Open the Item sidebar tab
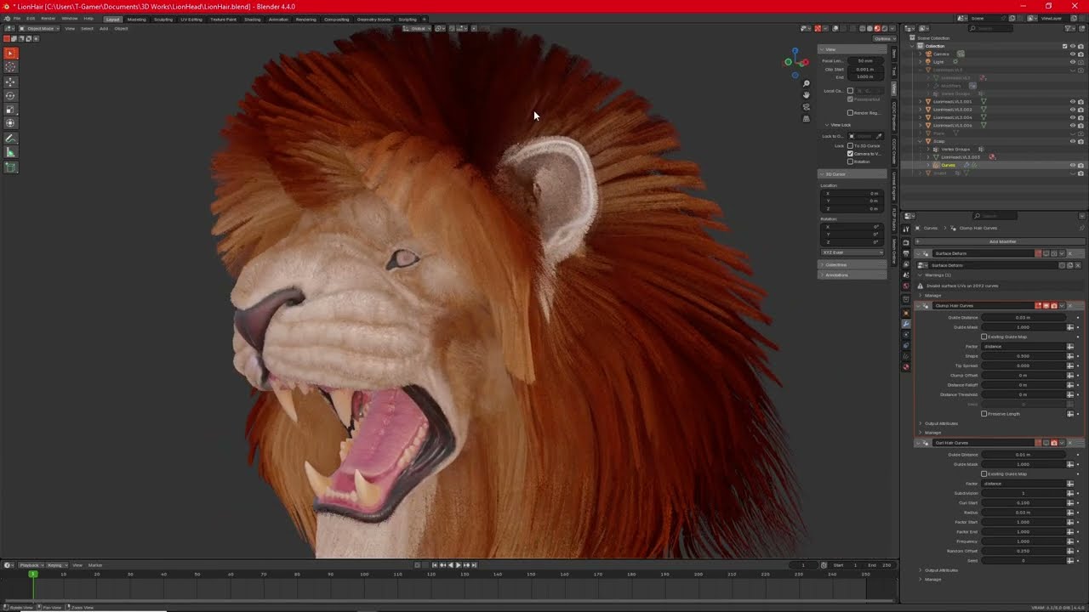The image size is (1089, 612). (x=894, y=54)
